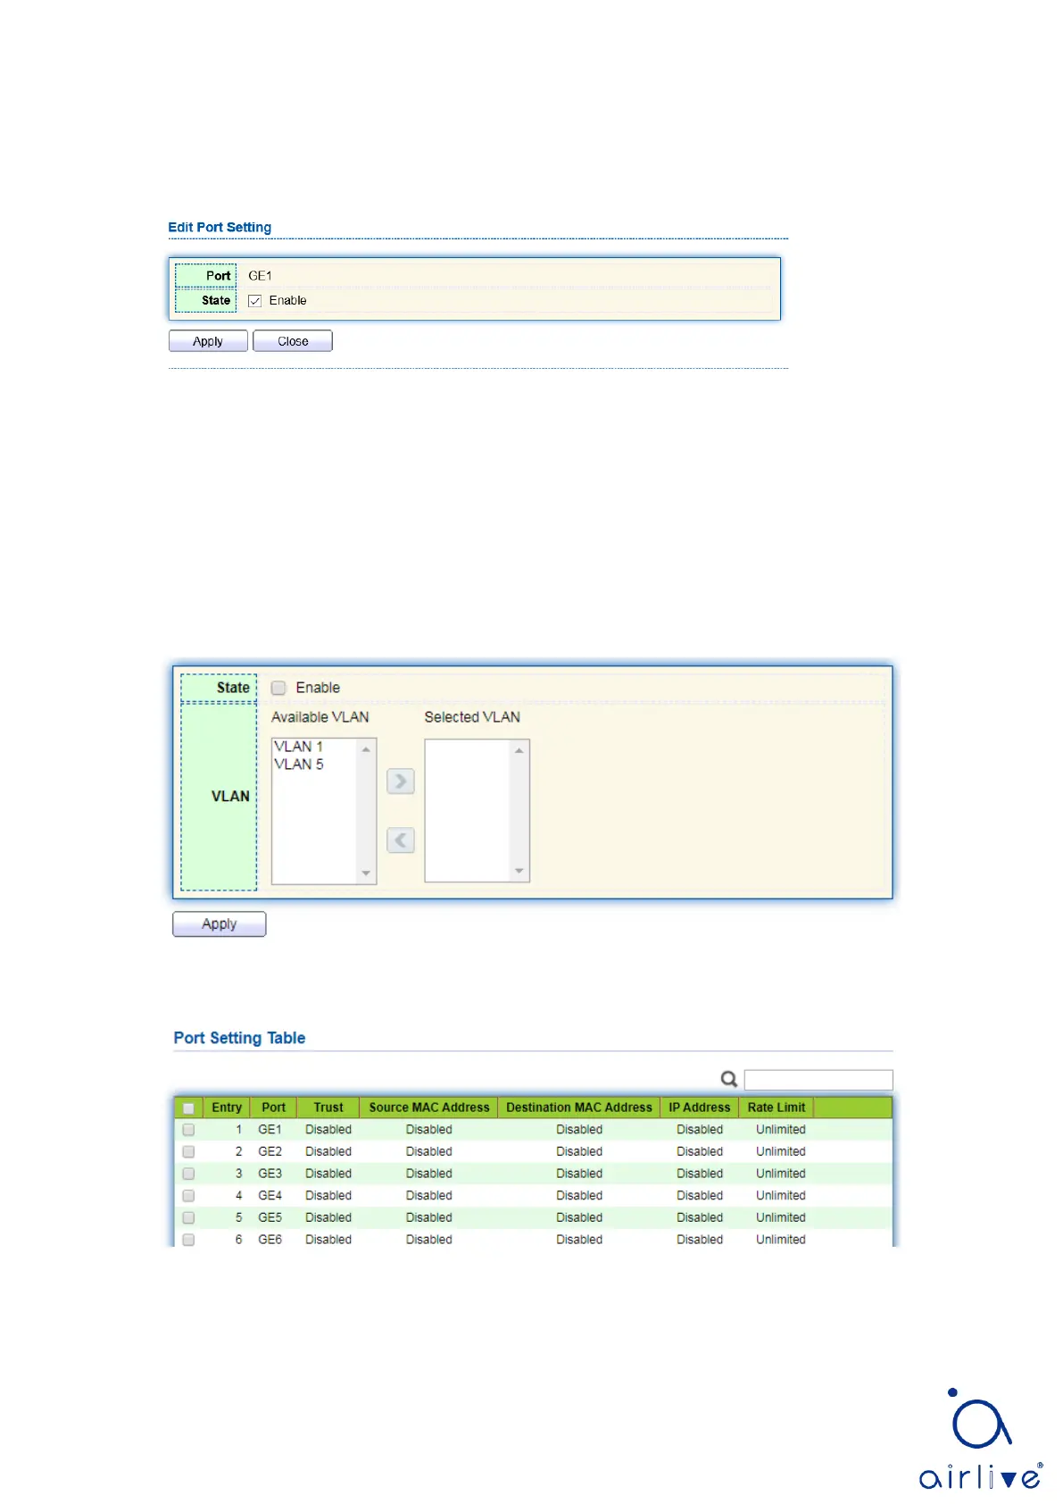The width and height of the screenshot is (1063, 1504).
Task: Sort table by Port column header
Action: (273, 1107)
